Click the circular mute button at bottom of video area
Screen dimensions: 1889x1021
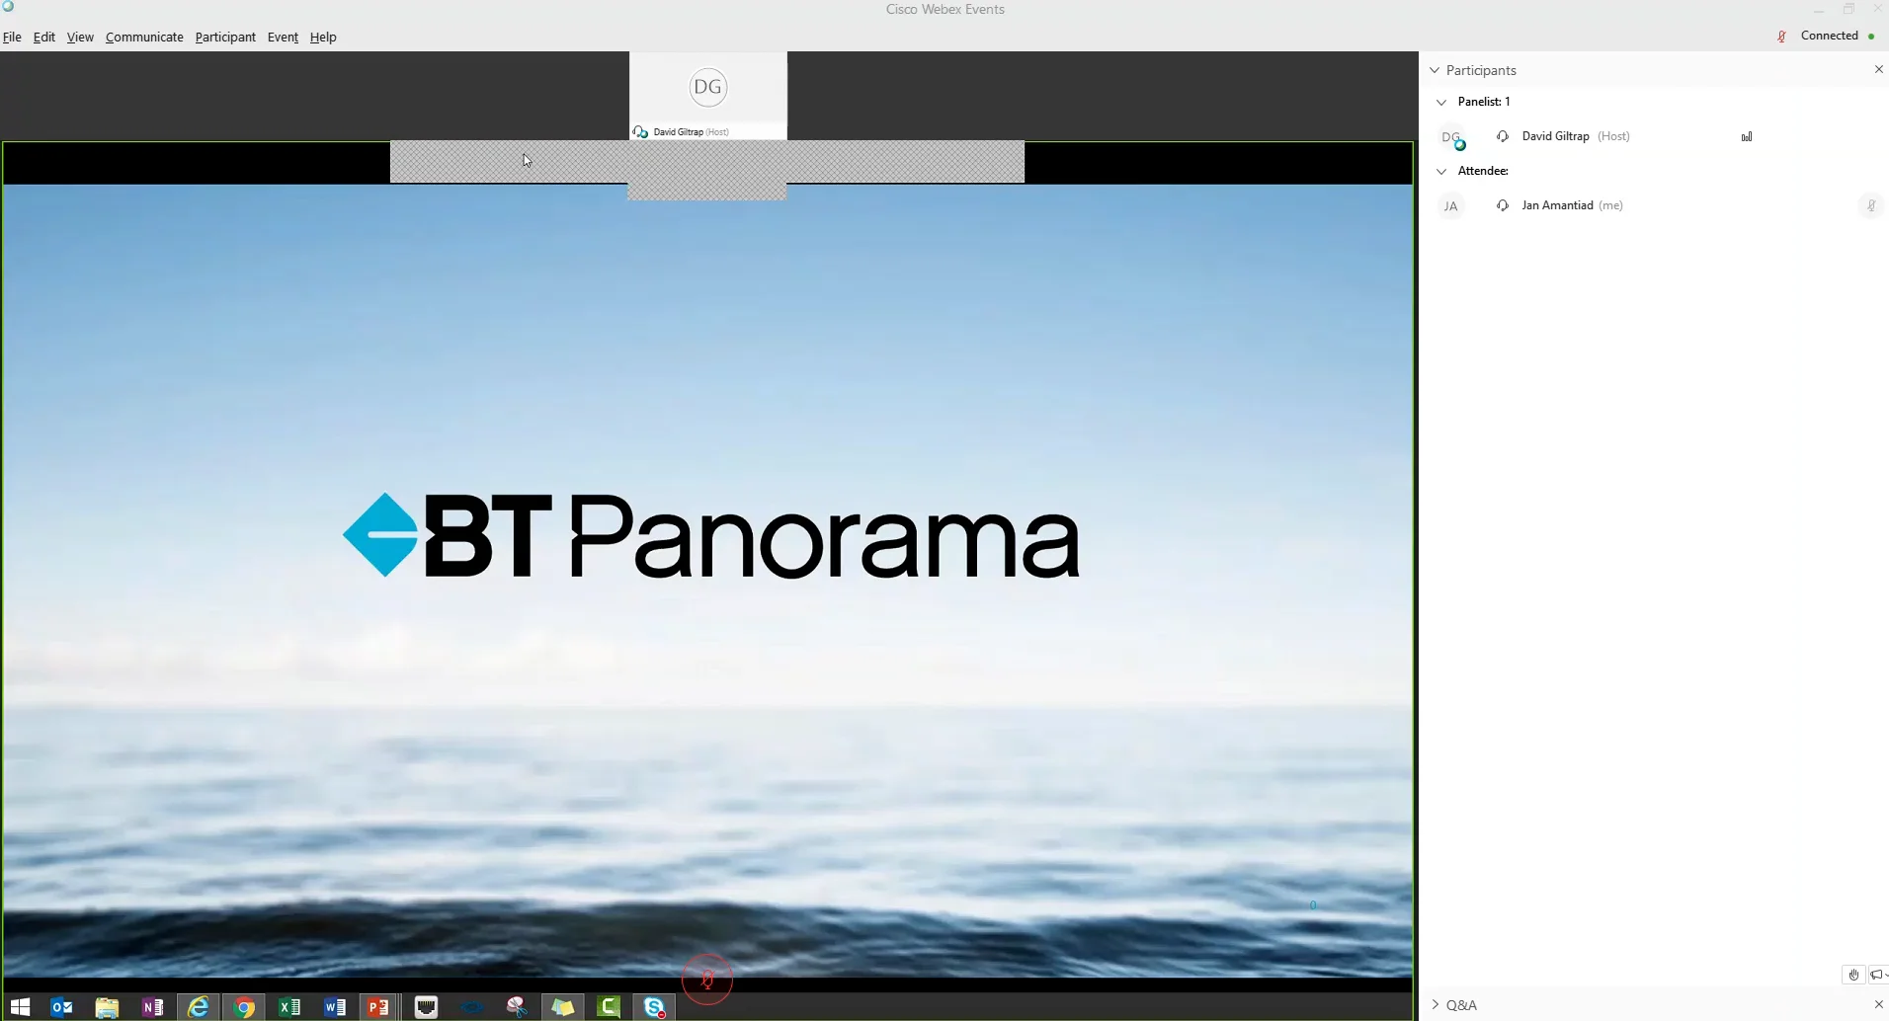(x=707, y=979)
